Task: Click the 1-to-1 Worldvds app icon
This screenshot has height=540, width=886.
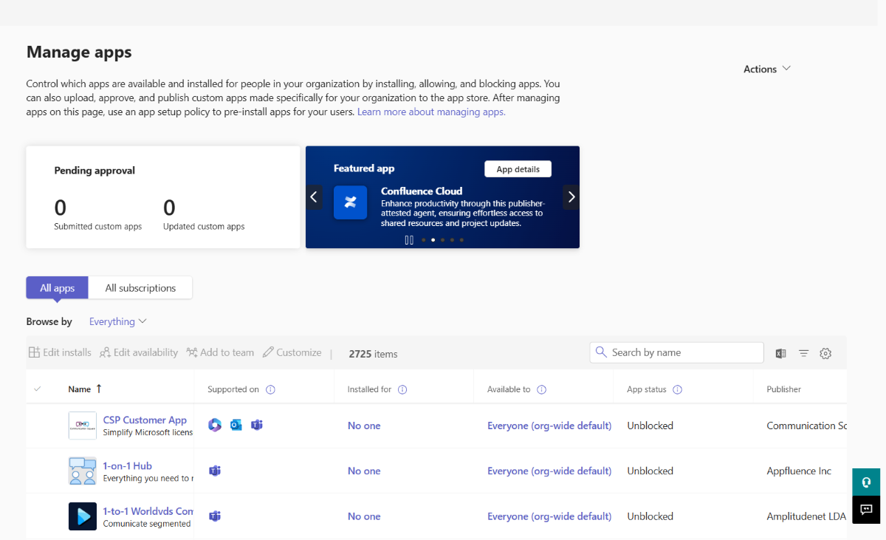Action: tap(82, 516)
